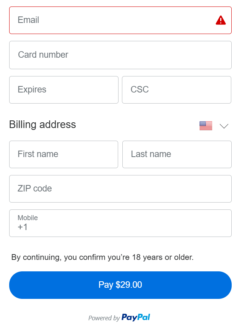Select the Expires date field

click(x=64, y=90)
